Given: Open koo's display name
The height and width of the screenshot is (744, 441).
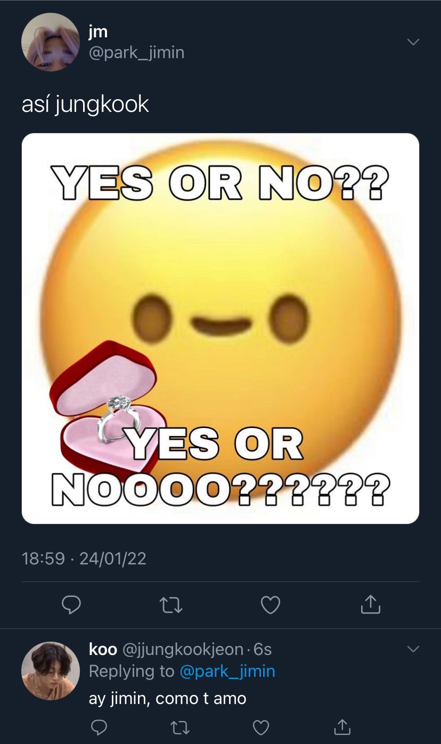Looking at the screenshot, I should coord(103,649).
